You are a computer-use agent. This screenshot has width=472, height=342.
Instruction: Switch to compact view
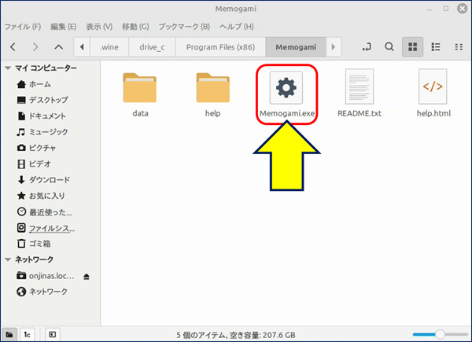coord(459,47)
